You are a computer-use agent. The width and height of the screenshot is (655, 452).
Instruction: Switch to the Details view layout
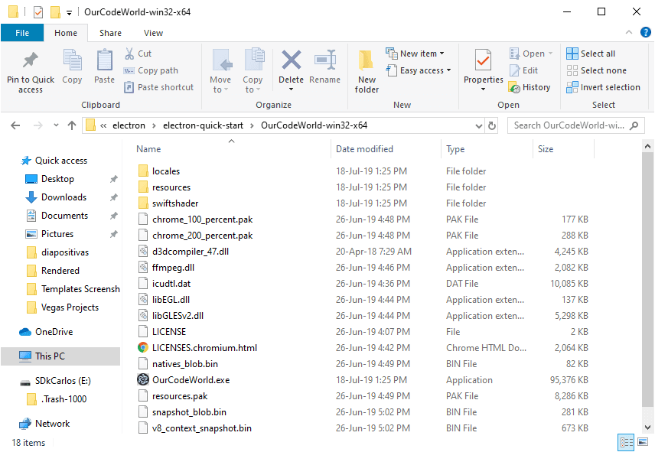[626, 442]
